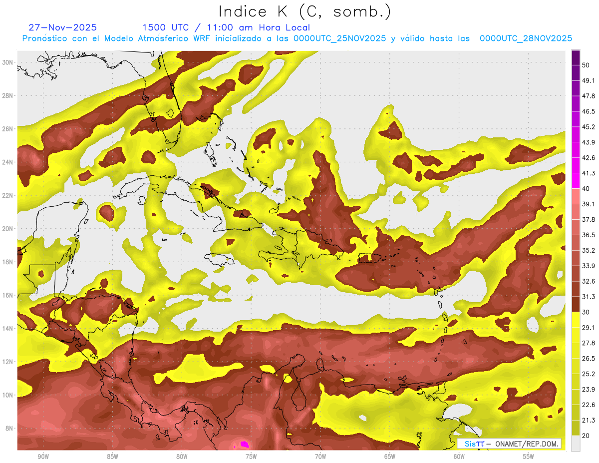
Task: Click the '24N' latitude label
Action: 7,162
